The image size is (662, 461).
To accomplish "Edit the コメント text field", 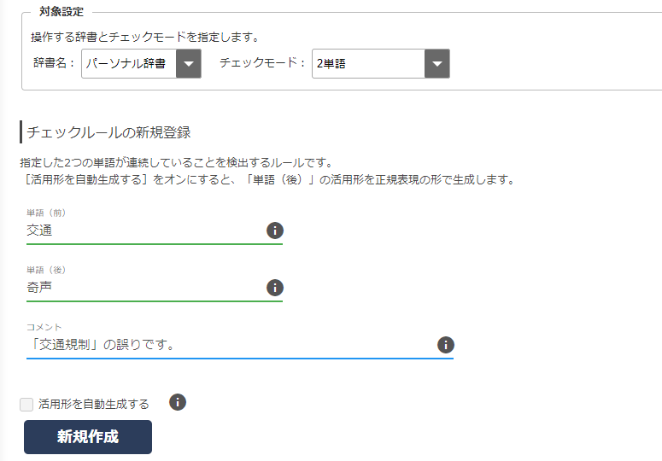I will point(231,345).
